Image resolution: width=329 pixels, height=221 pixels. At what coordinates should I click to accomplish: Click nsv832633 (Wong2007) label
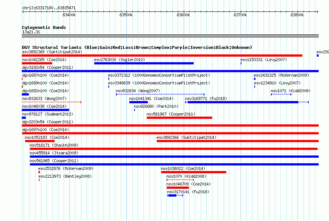tap(44, 98)
